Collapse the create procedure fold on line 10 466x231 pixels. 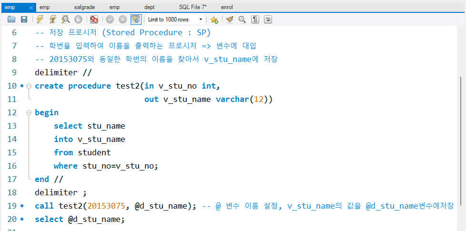click(x=29, y=86)
